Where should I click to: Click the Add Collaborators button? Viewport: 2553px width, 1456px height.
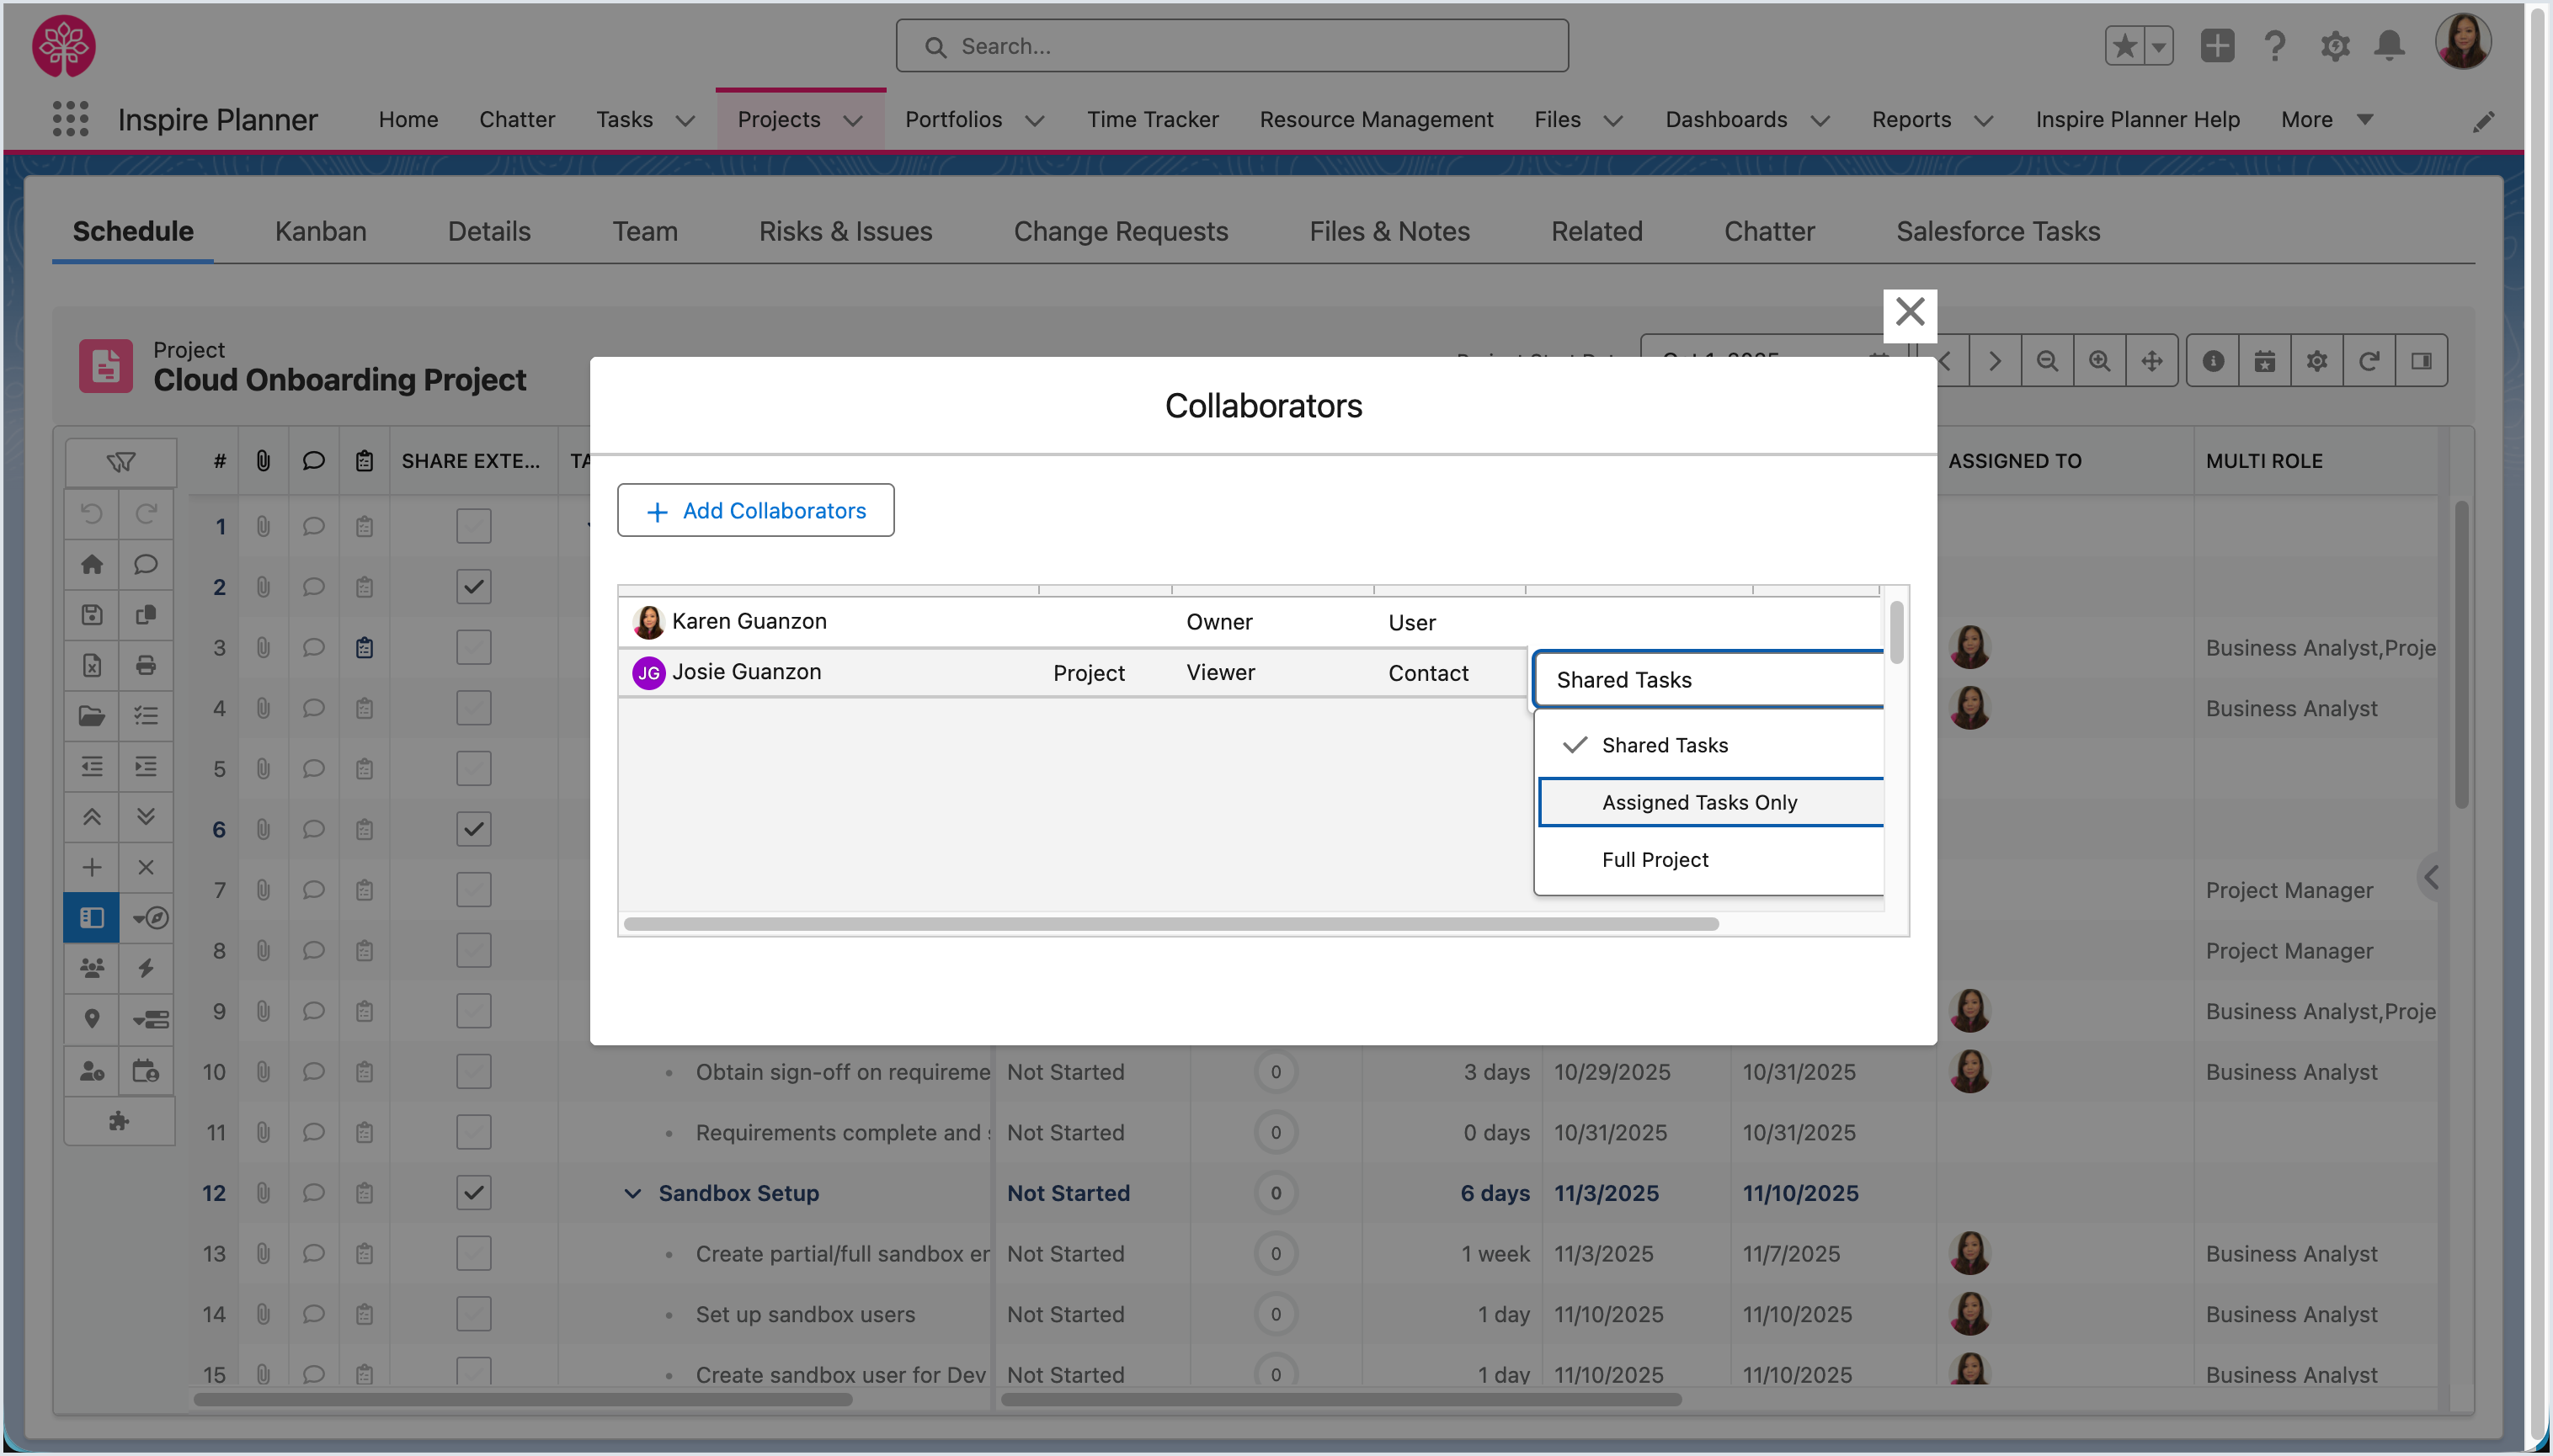755,510
